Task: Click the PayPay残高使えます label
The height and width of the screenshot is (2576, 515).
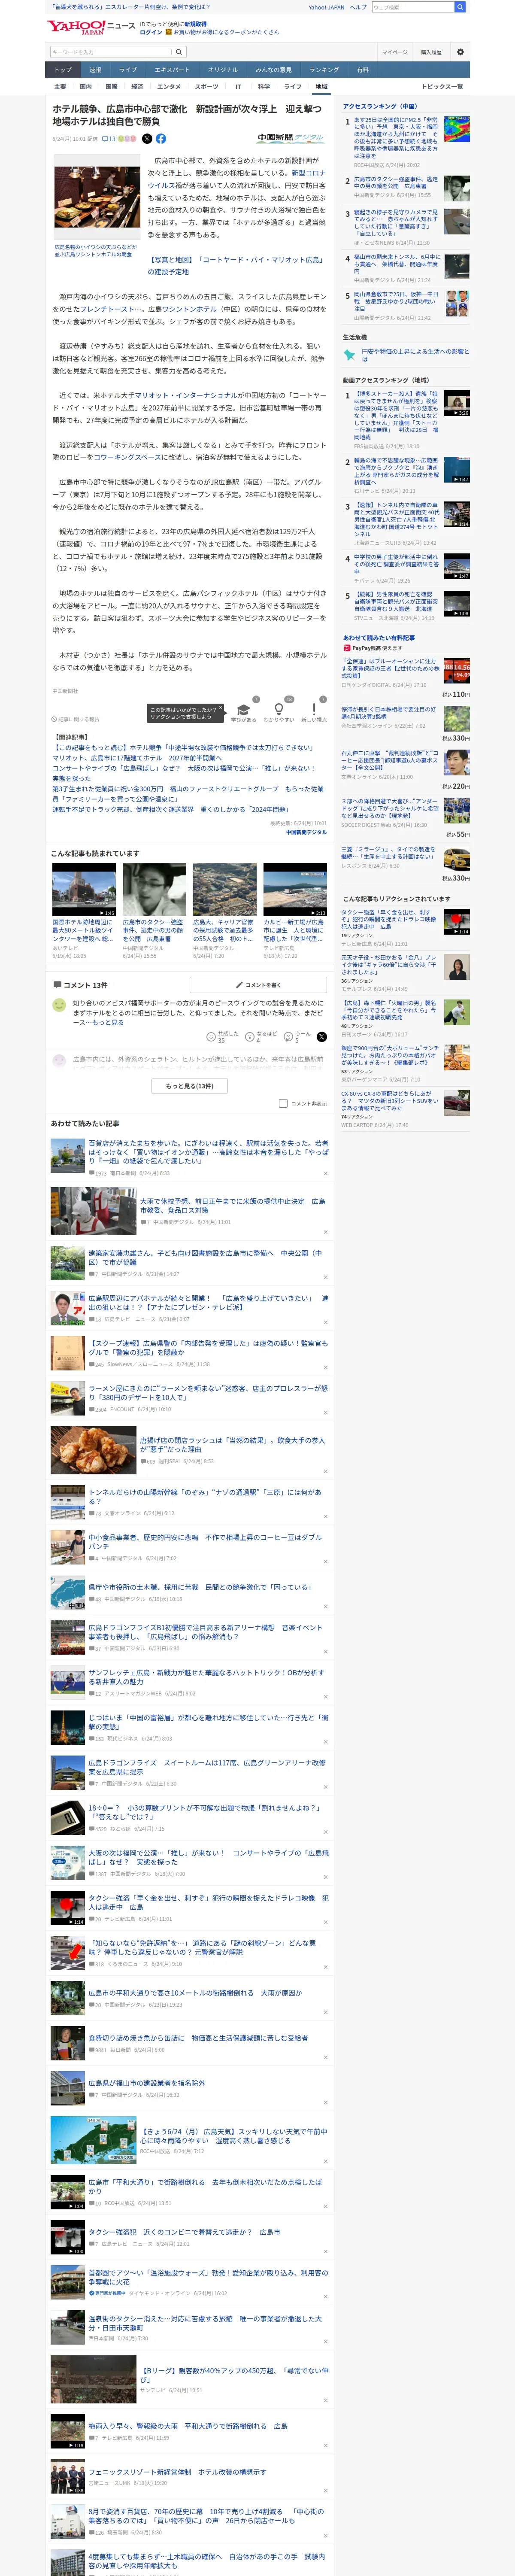Action: tap(372, 648)
